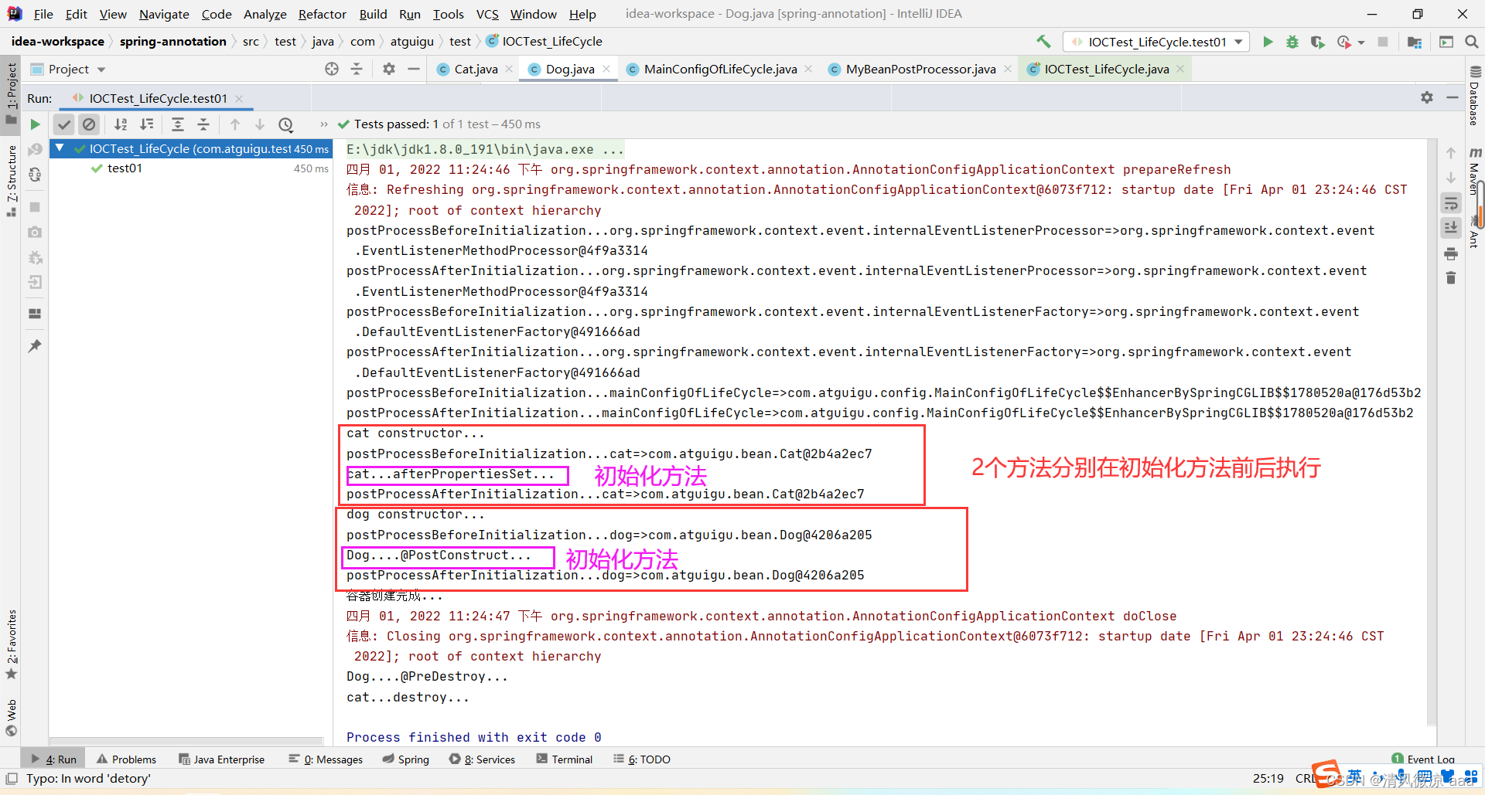Collapse all in Project panel header
This screenshot has height=795, width=1485.
pos(357,69)
